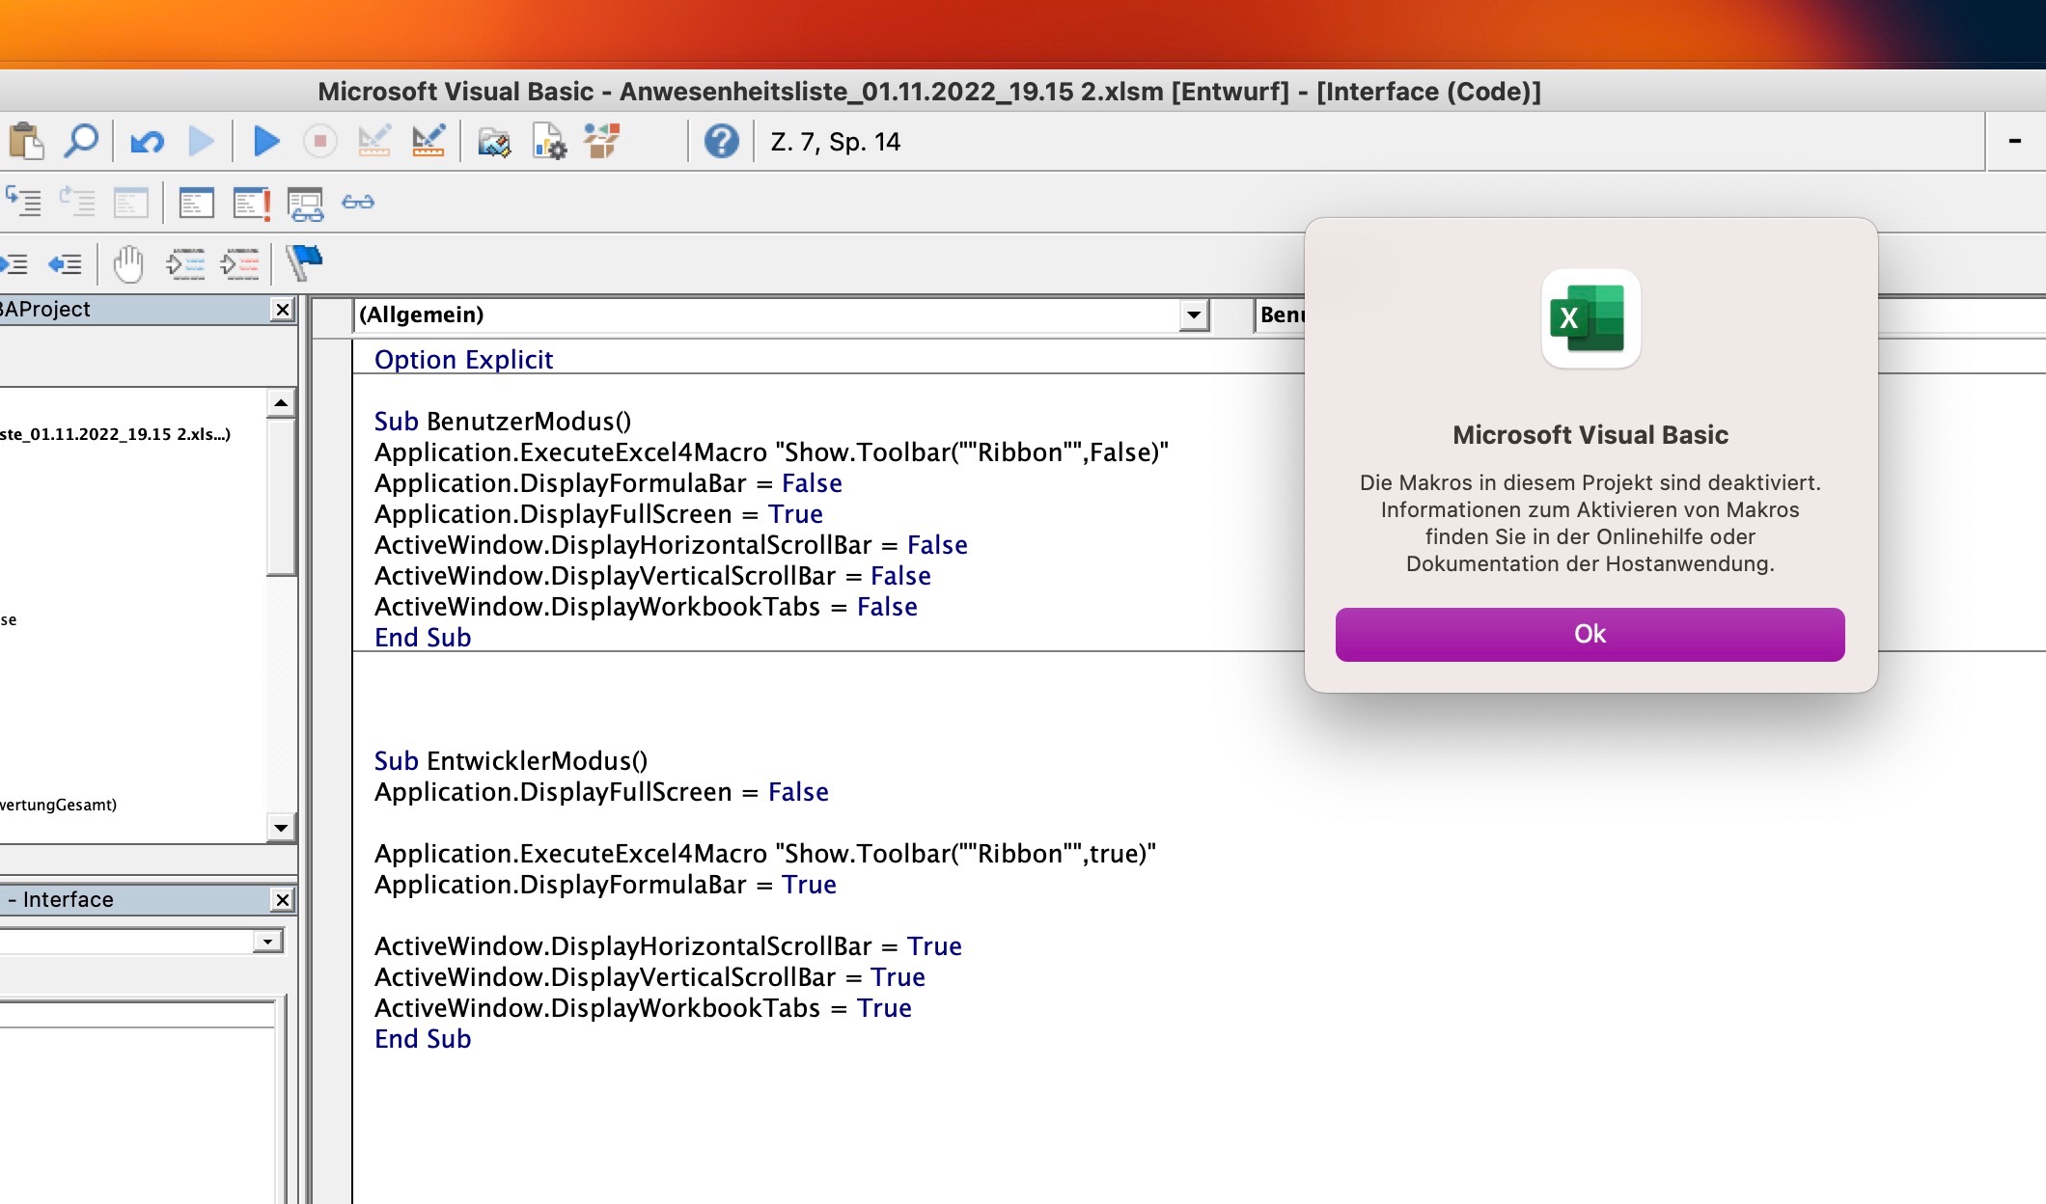The height and width of the screenshot is (1204, 2046).
Task: Open Find with magnifier icon
Action: click(81, 142)
